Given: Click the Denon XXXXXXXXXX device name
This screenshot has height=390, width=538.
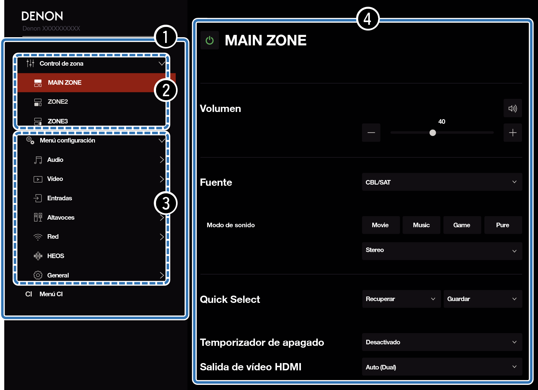Looking at the screenshot, I should tap(51, 28).
